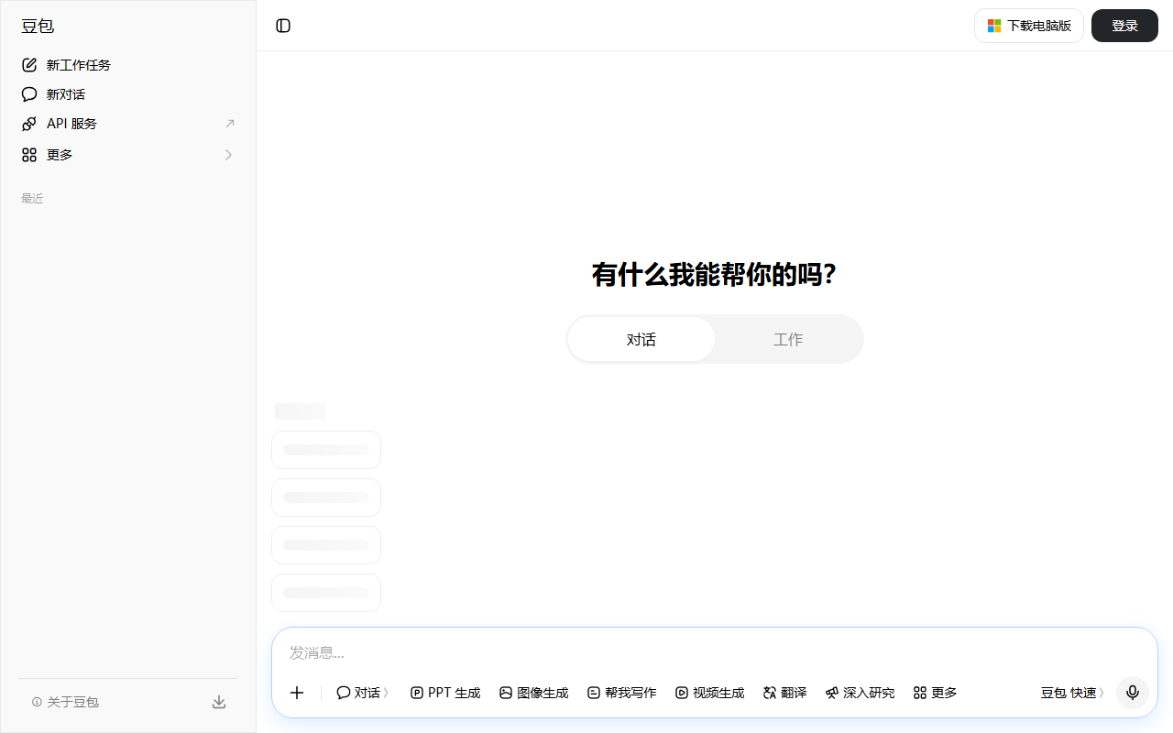Click the plus attachment icon

pos(297,693)
